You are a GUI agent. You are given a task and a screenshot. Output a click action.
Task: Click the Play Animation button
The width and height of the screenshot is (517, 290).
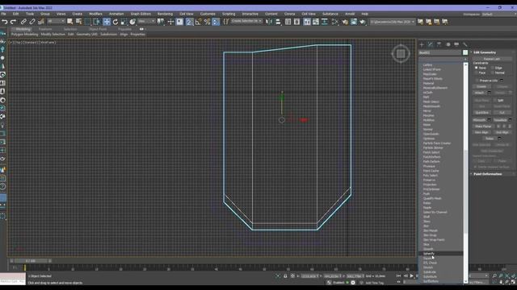click(x=411, y=275)
